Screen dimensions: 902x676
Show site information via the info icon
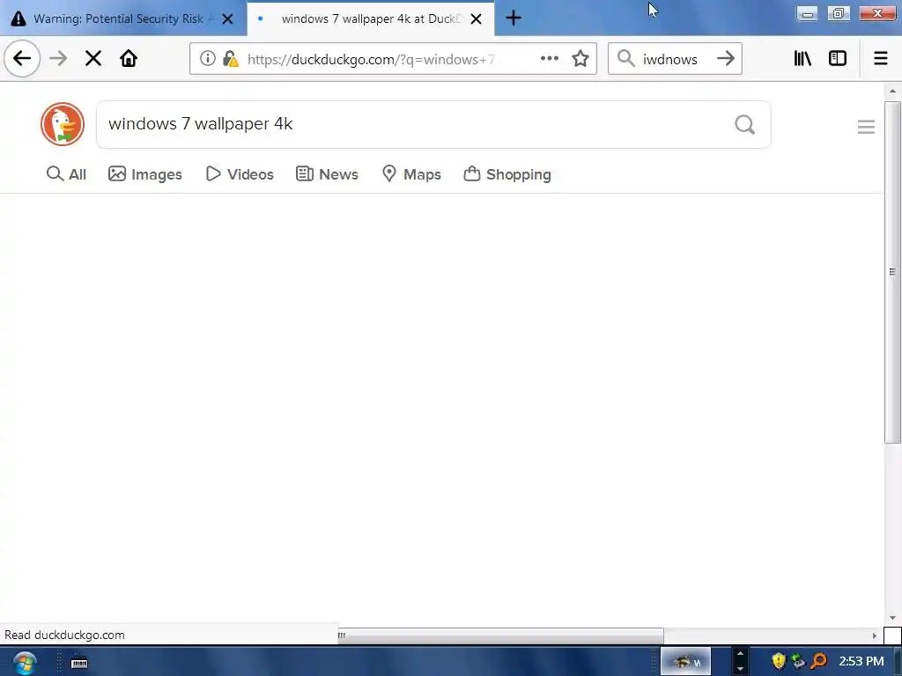click(208, 58)
